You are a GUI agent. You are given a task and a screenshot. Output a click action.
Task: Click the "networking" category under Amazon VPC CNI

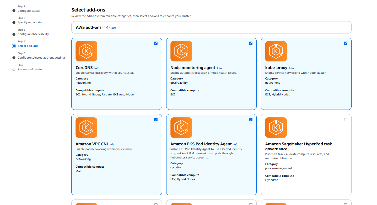[x=83, y=159]
